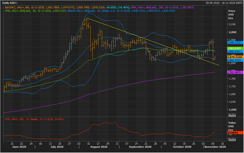Click the 1,760 price axis label
The image size is (244, 153).
pos(232,79)
